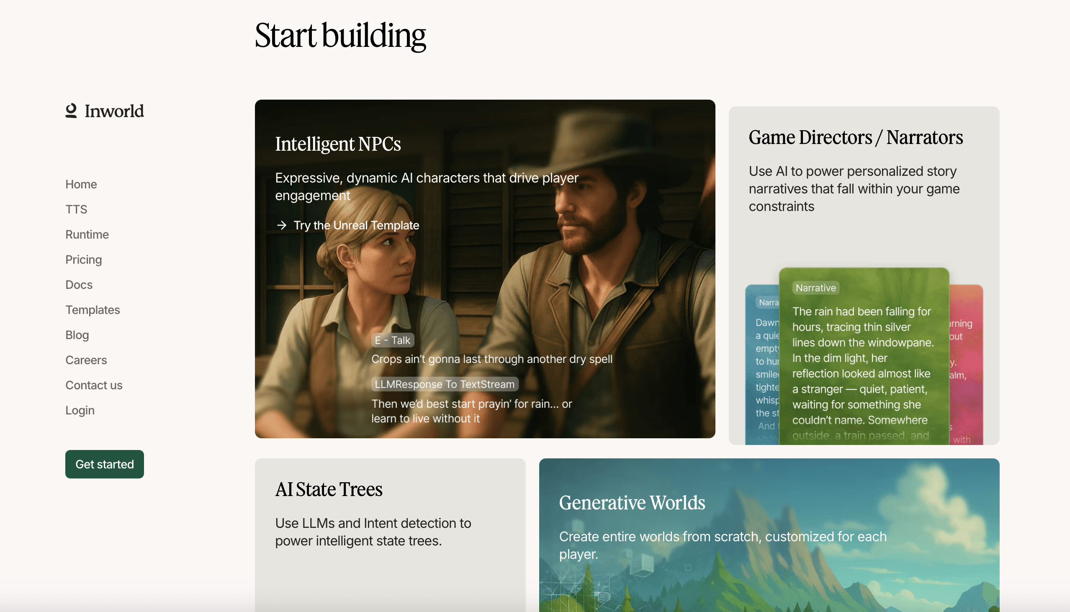The image size is (1070, 612).
Task: Go to the TTS page
Action: coord(76,209)
